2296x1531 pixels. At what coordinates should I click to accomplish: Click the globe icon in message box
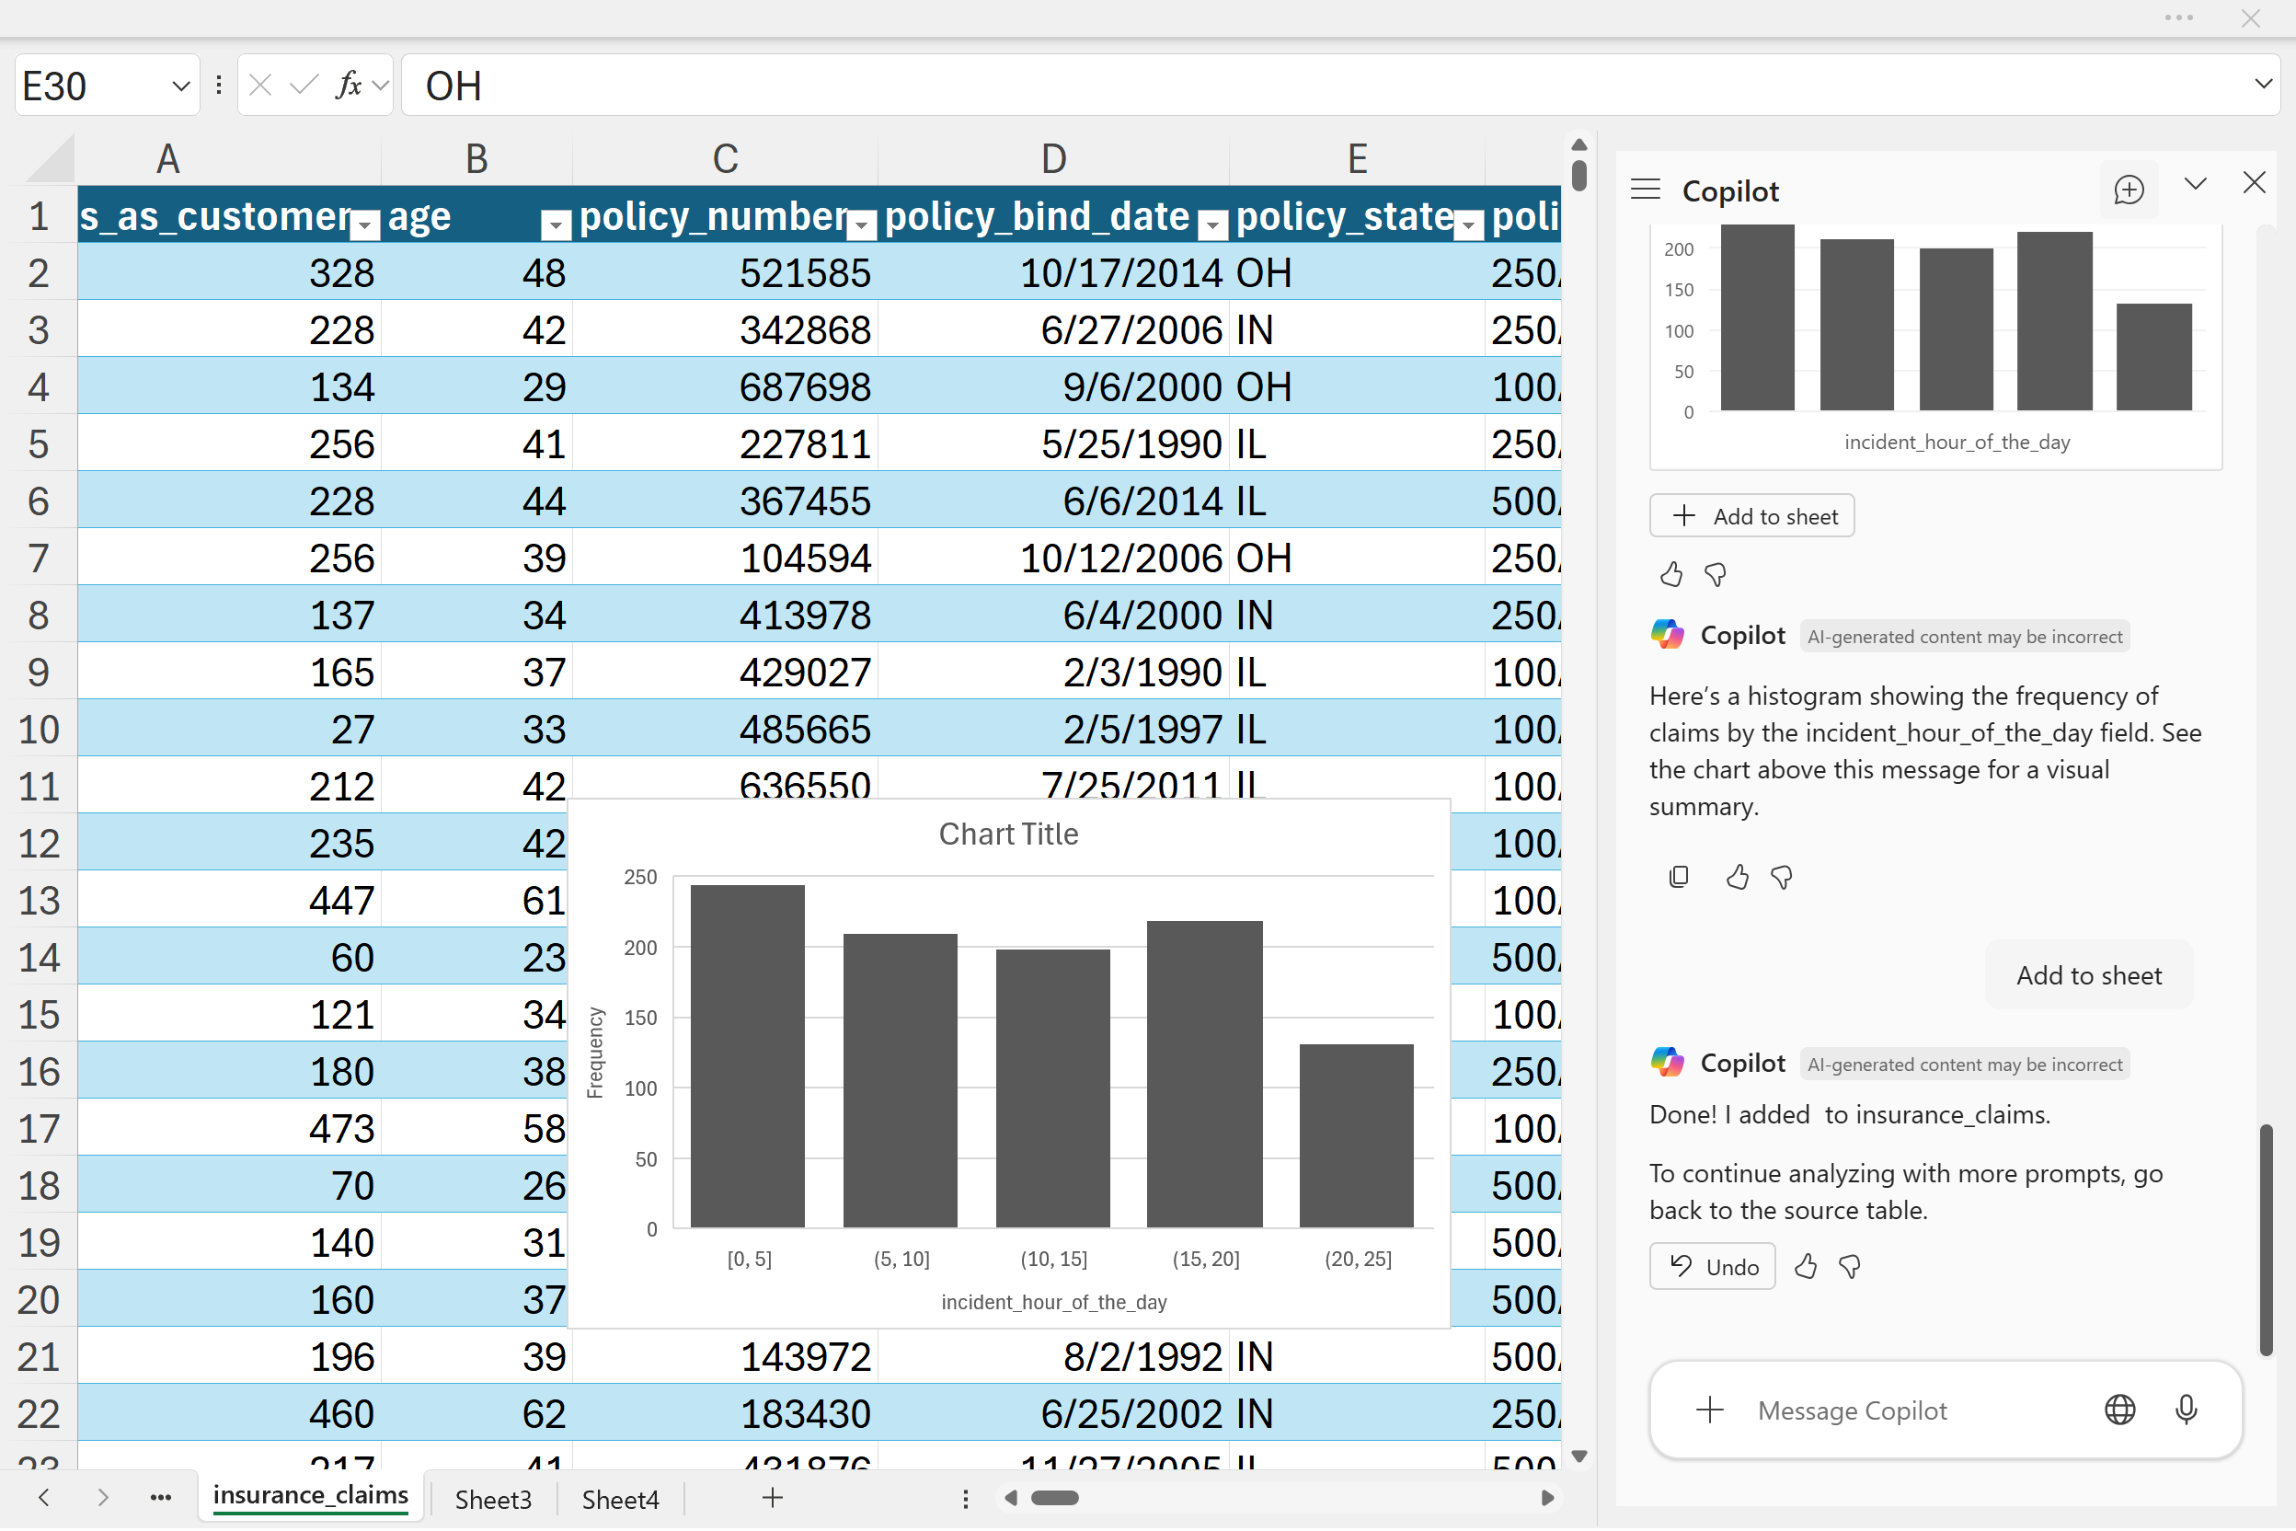2119,1410
